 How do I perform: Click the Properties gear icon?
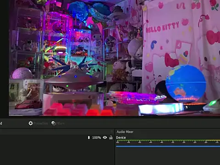(x=31, y=123)
